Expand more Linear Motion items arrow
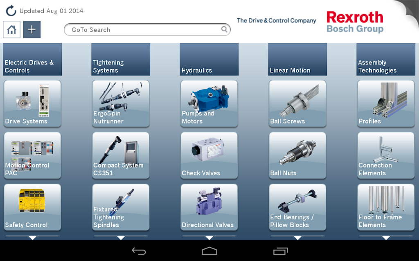 (x=297, y=238)
